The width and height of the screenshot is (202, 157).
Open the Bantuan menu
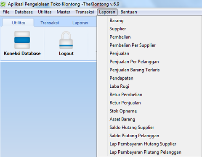[x=129, y=12]
